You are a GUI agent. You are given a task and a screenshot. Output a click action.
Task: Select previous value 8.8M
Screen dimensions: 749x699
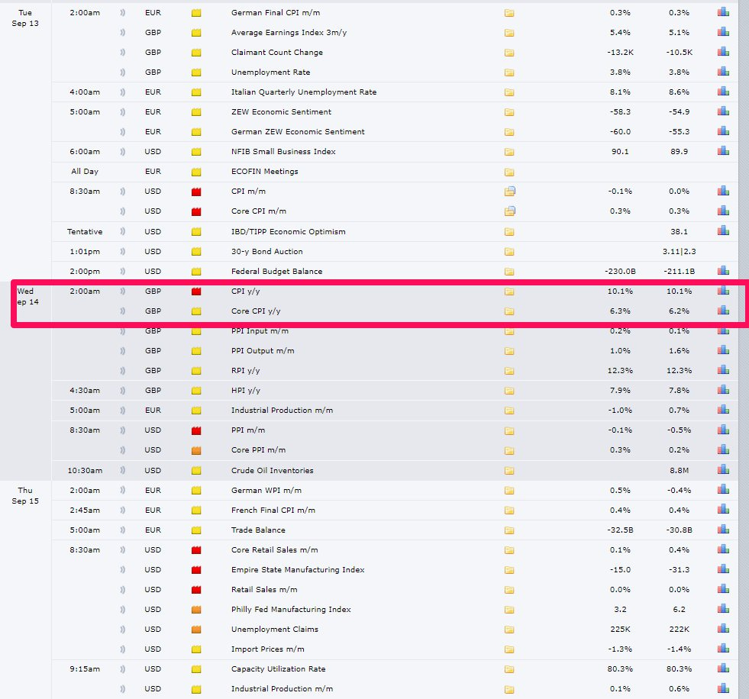click(679, 470)
